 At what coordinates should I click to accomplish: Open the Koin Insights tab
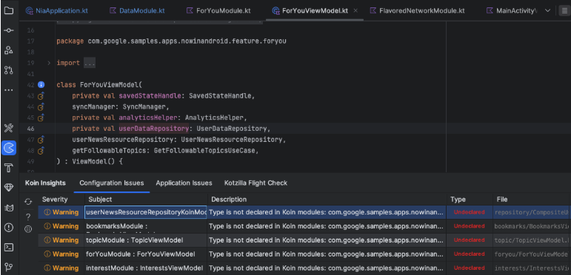tap(45, 183)
